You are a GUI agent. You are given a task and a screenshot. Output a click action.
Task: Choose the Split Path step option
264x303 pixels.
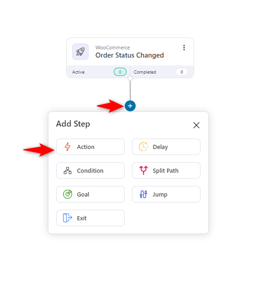click(166, 170)
